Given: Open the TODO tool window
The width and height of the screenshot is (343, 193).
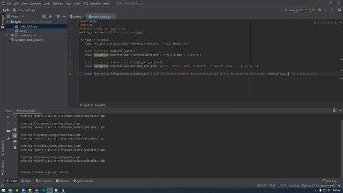Looking at the screenshot, I should pos(26,181).
